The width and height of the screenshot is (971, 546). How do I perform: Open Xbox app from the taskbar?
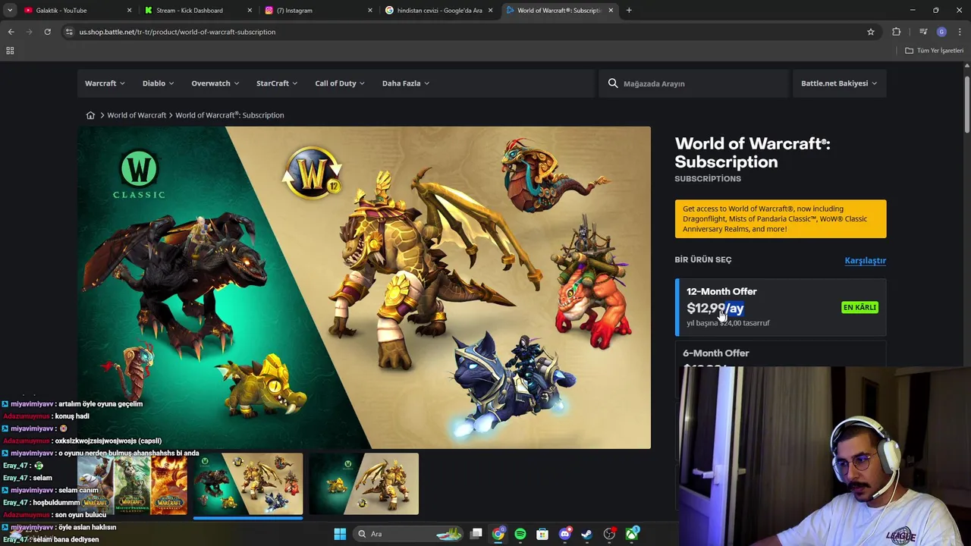tap(631, 534)
